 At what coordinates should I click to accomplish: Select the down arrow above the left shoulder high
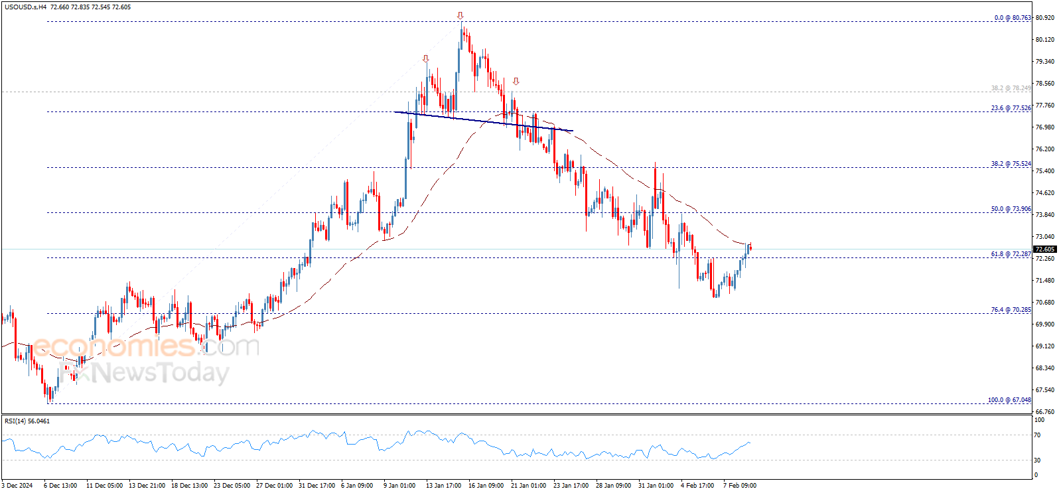click(425, 59)
